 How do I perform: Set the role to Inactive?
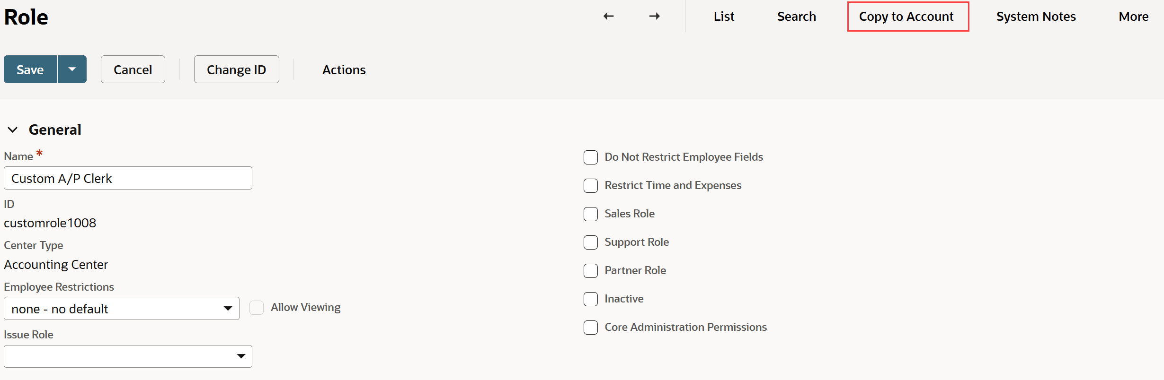click(590, 299)
